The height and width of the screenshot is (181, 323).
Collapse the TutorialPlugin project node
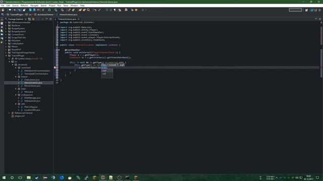(7, 56)
